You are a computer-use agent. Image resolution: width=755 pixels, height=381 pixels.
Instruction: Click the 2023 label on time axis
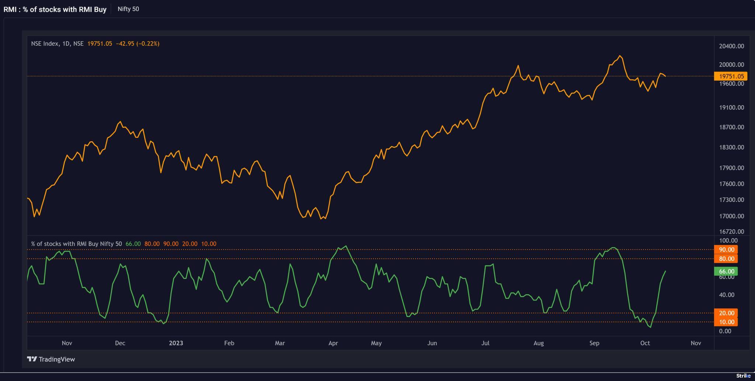[x=176, y=343]
